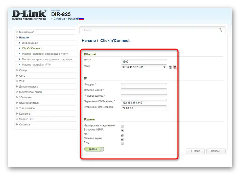The image size is (240, 175).
Task: Open the MAC address dropdown
Action: tap(164, 67)
